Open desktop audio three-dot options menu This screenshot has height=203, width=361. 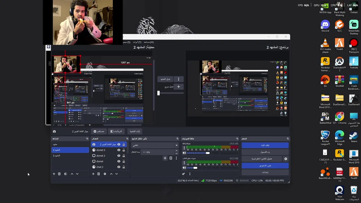[184, 163]
